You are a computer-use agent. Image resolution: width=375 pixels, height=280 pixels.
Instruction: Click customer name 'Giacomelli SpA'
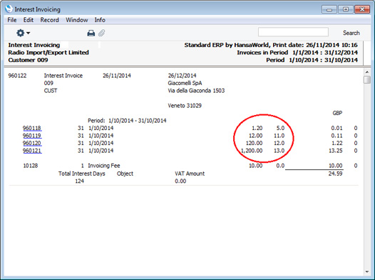click(x=185, y=83)
